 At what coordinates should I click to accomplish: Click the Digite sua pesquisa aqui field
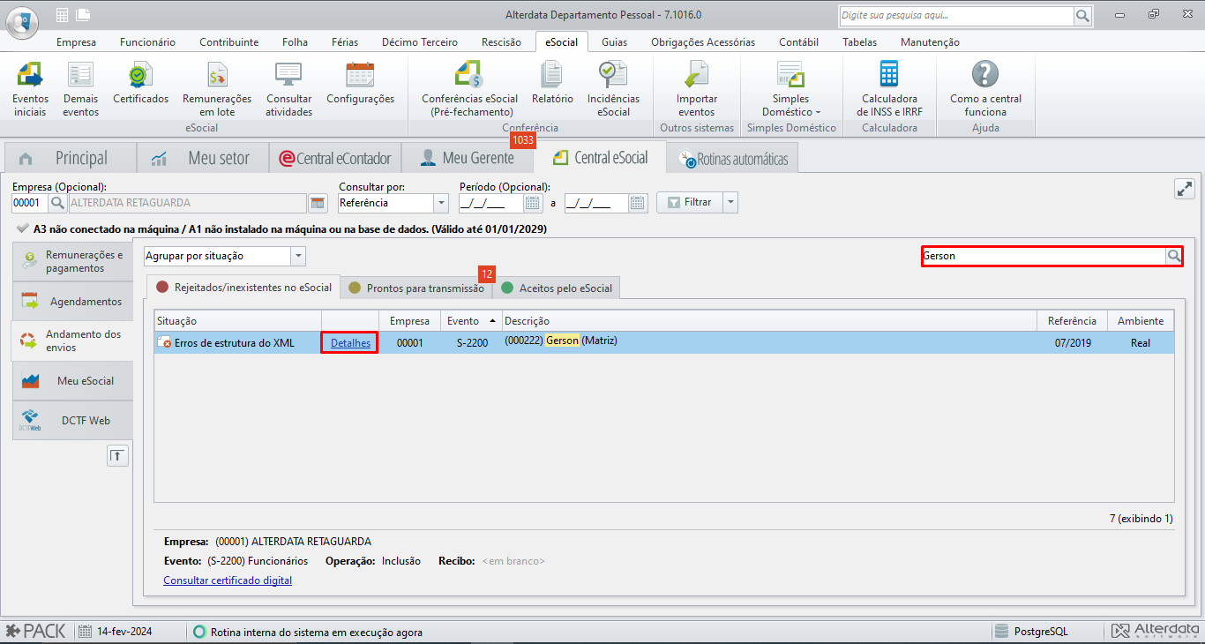coord(956,15)
